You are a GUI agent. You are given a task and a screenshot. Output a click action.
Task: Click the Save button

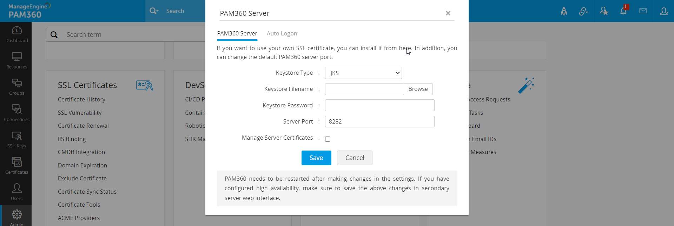(x=316, y=158)
